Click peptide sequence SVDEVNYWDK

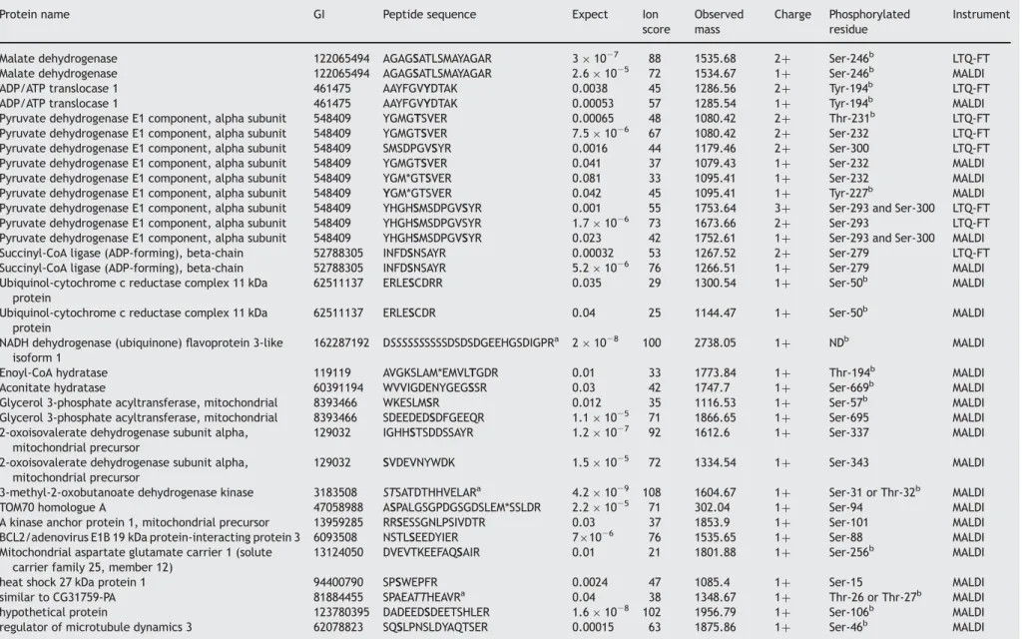418,462
